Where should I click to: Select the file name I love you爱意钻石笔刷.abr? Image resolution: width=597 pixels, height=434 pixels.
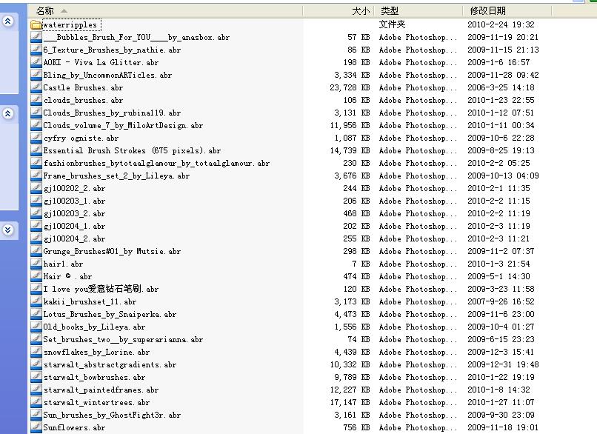(x=101, y=289)
